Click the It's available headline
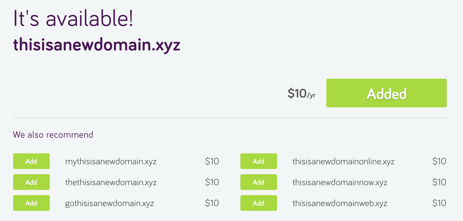Image resolution: width=463 pixels, height=221 pixels. pos(74,18)
